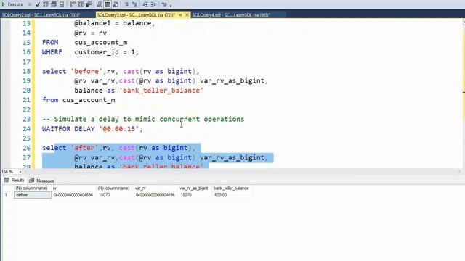Click the Increase Indent icon
The image size is (465, 261).
153,4
